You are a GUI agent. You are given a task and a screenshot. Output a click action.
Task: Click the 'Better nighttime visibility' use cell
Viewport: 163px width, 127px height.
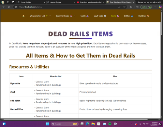pos(115,101)
